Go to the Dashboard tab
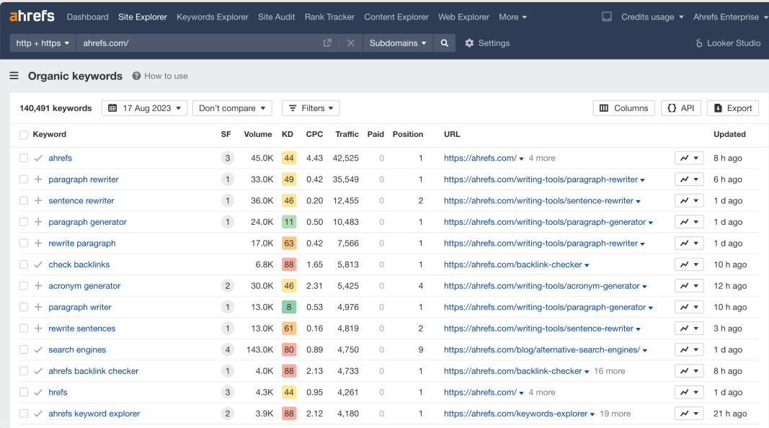Screen dimensions: 769x428 point(88,17)
